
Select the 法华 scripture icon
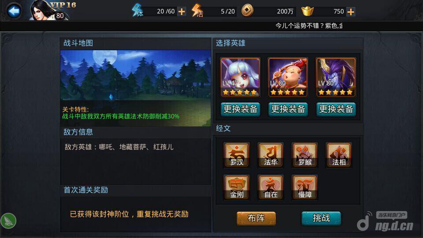click(x=271, y=155)
